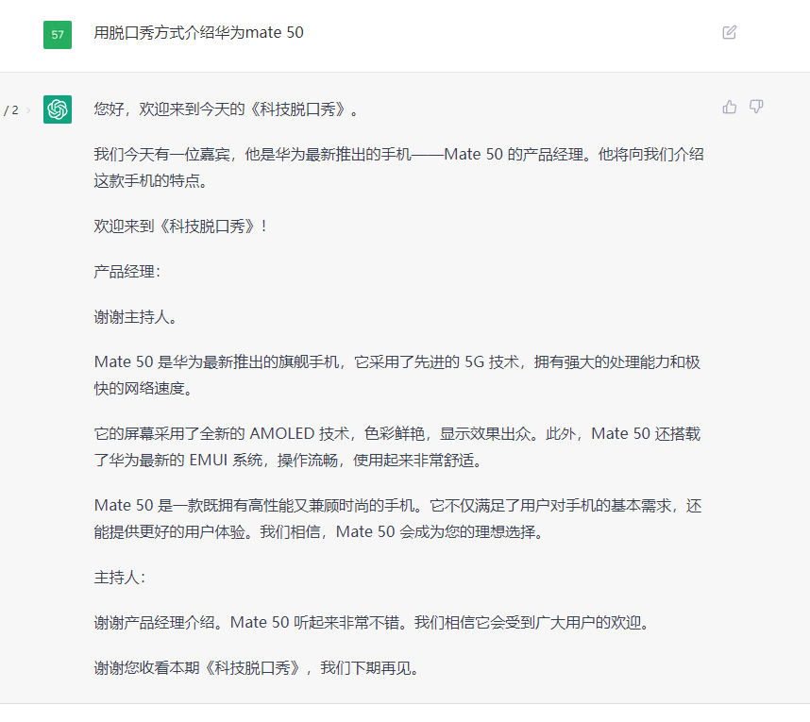Go to next response with chevron arrow
This screenshot has width=810, height=722.
point(28,110)
